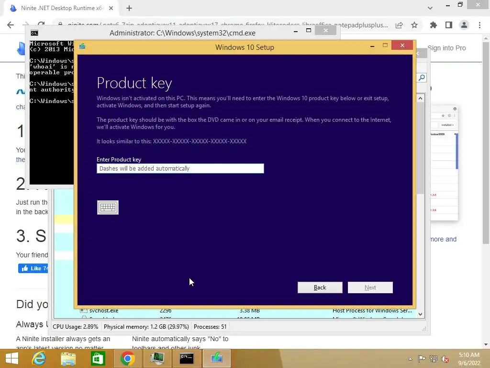Show hidden tray icons arrow

410,359
